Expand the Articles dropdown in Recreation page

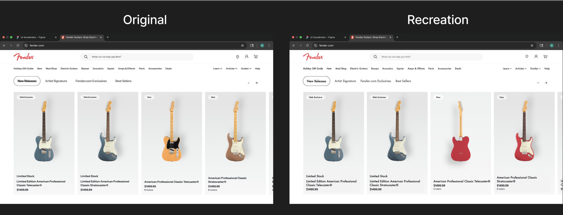[521, 68]
